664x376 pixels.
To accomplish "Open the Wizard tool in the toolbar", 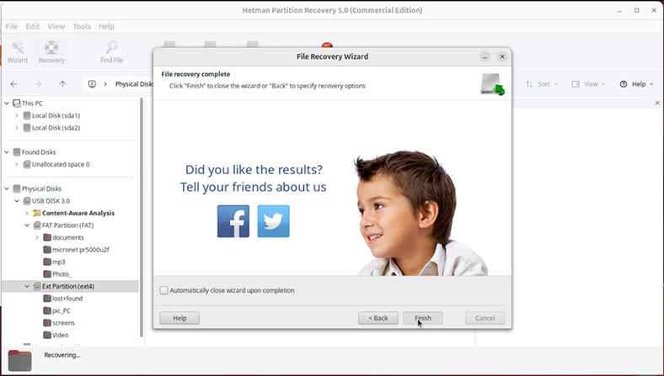I will pyautogui.click(x=18, y=52).
